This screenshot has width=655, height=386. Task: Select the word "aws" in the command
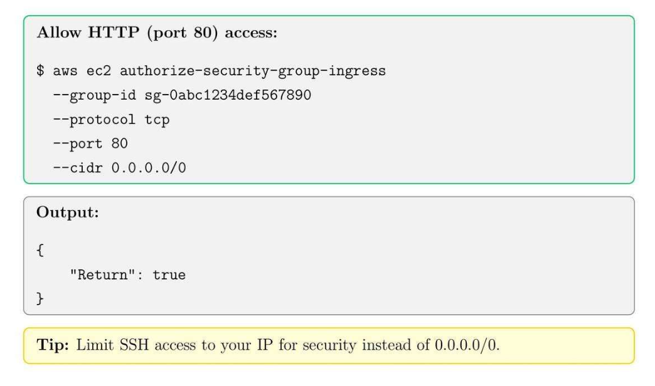(65, 71)
